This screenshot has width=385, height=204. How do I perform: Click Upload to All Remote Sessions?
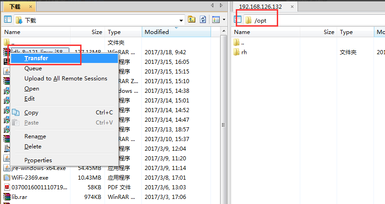pos(65,79)
